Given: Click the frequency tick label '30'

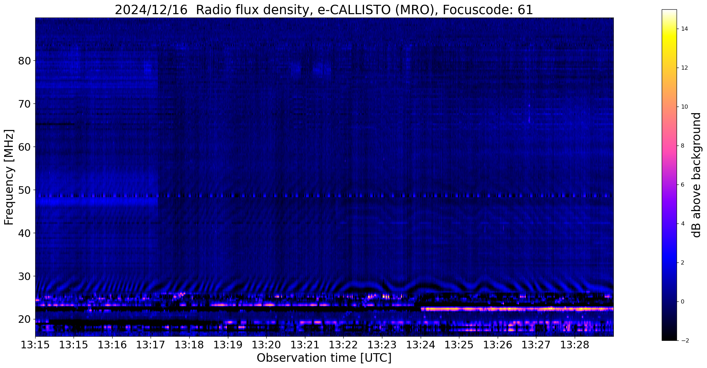Looking at the screenshot, I should tap(25, 276).
